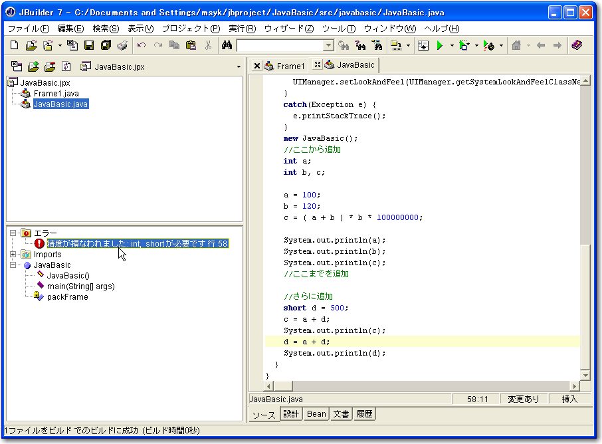Collapse the エラー tree node
The height and width of the screenshot is (444, 602).
point(13,233)
